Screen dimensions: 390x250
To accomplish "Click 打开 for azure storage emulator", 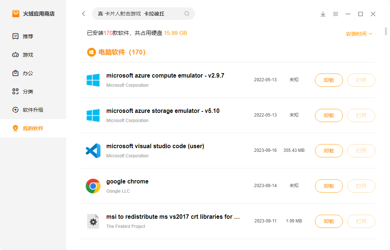I will [361, 115].
